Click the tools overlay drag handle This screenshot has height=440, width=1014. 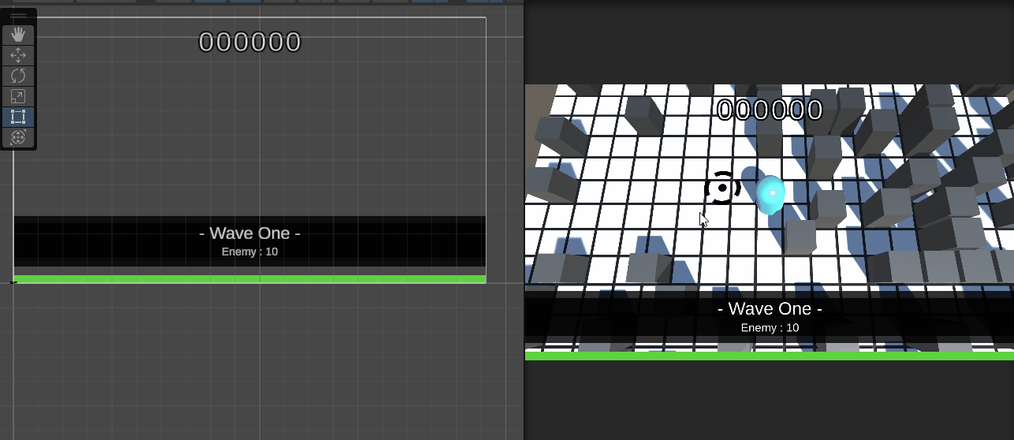(x=18, y=17)
